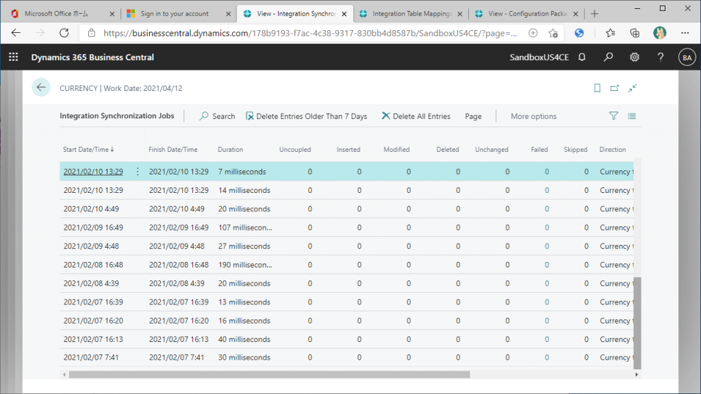Click Search in the list action bar

[x=217, y=116]
